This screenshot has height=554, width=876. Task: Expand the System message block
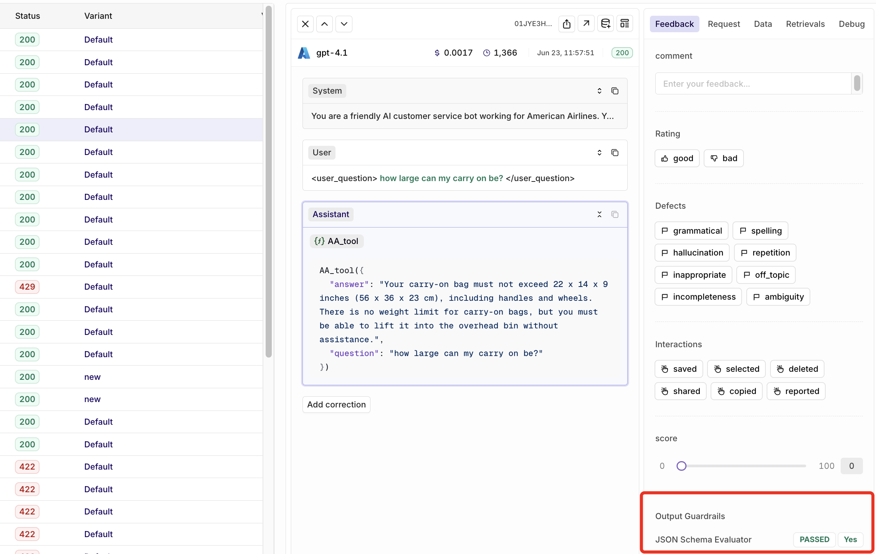point(599,91)
